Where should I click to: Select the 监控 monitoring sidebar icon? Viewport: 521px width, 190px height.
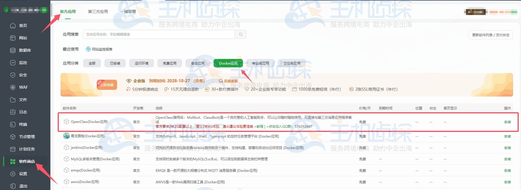tap(13, 63)
